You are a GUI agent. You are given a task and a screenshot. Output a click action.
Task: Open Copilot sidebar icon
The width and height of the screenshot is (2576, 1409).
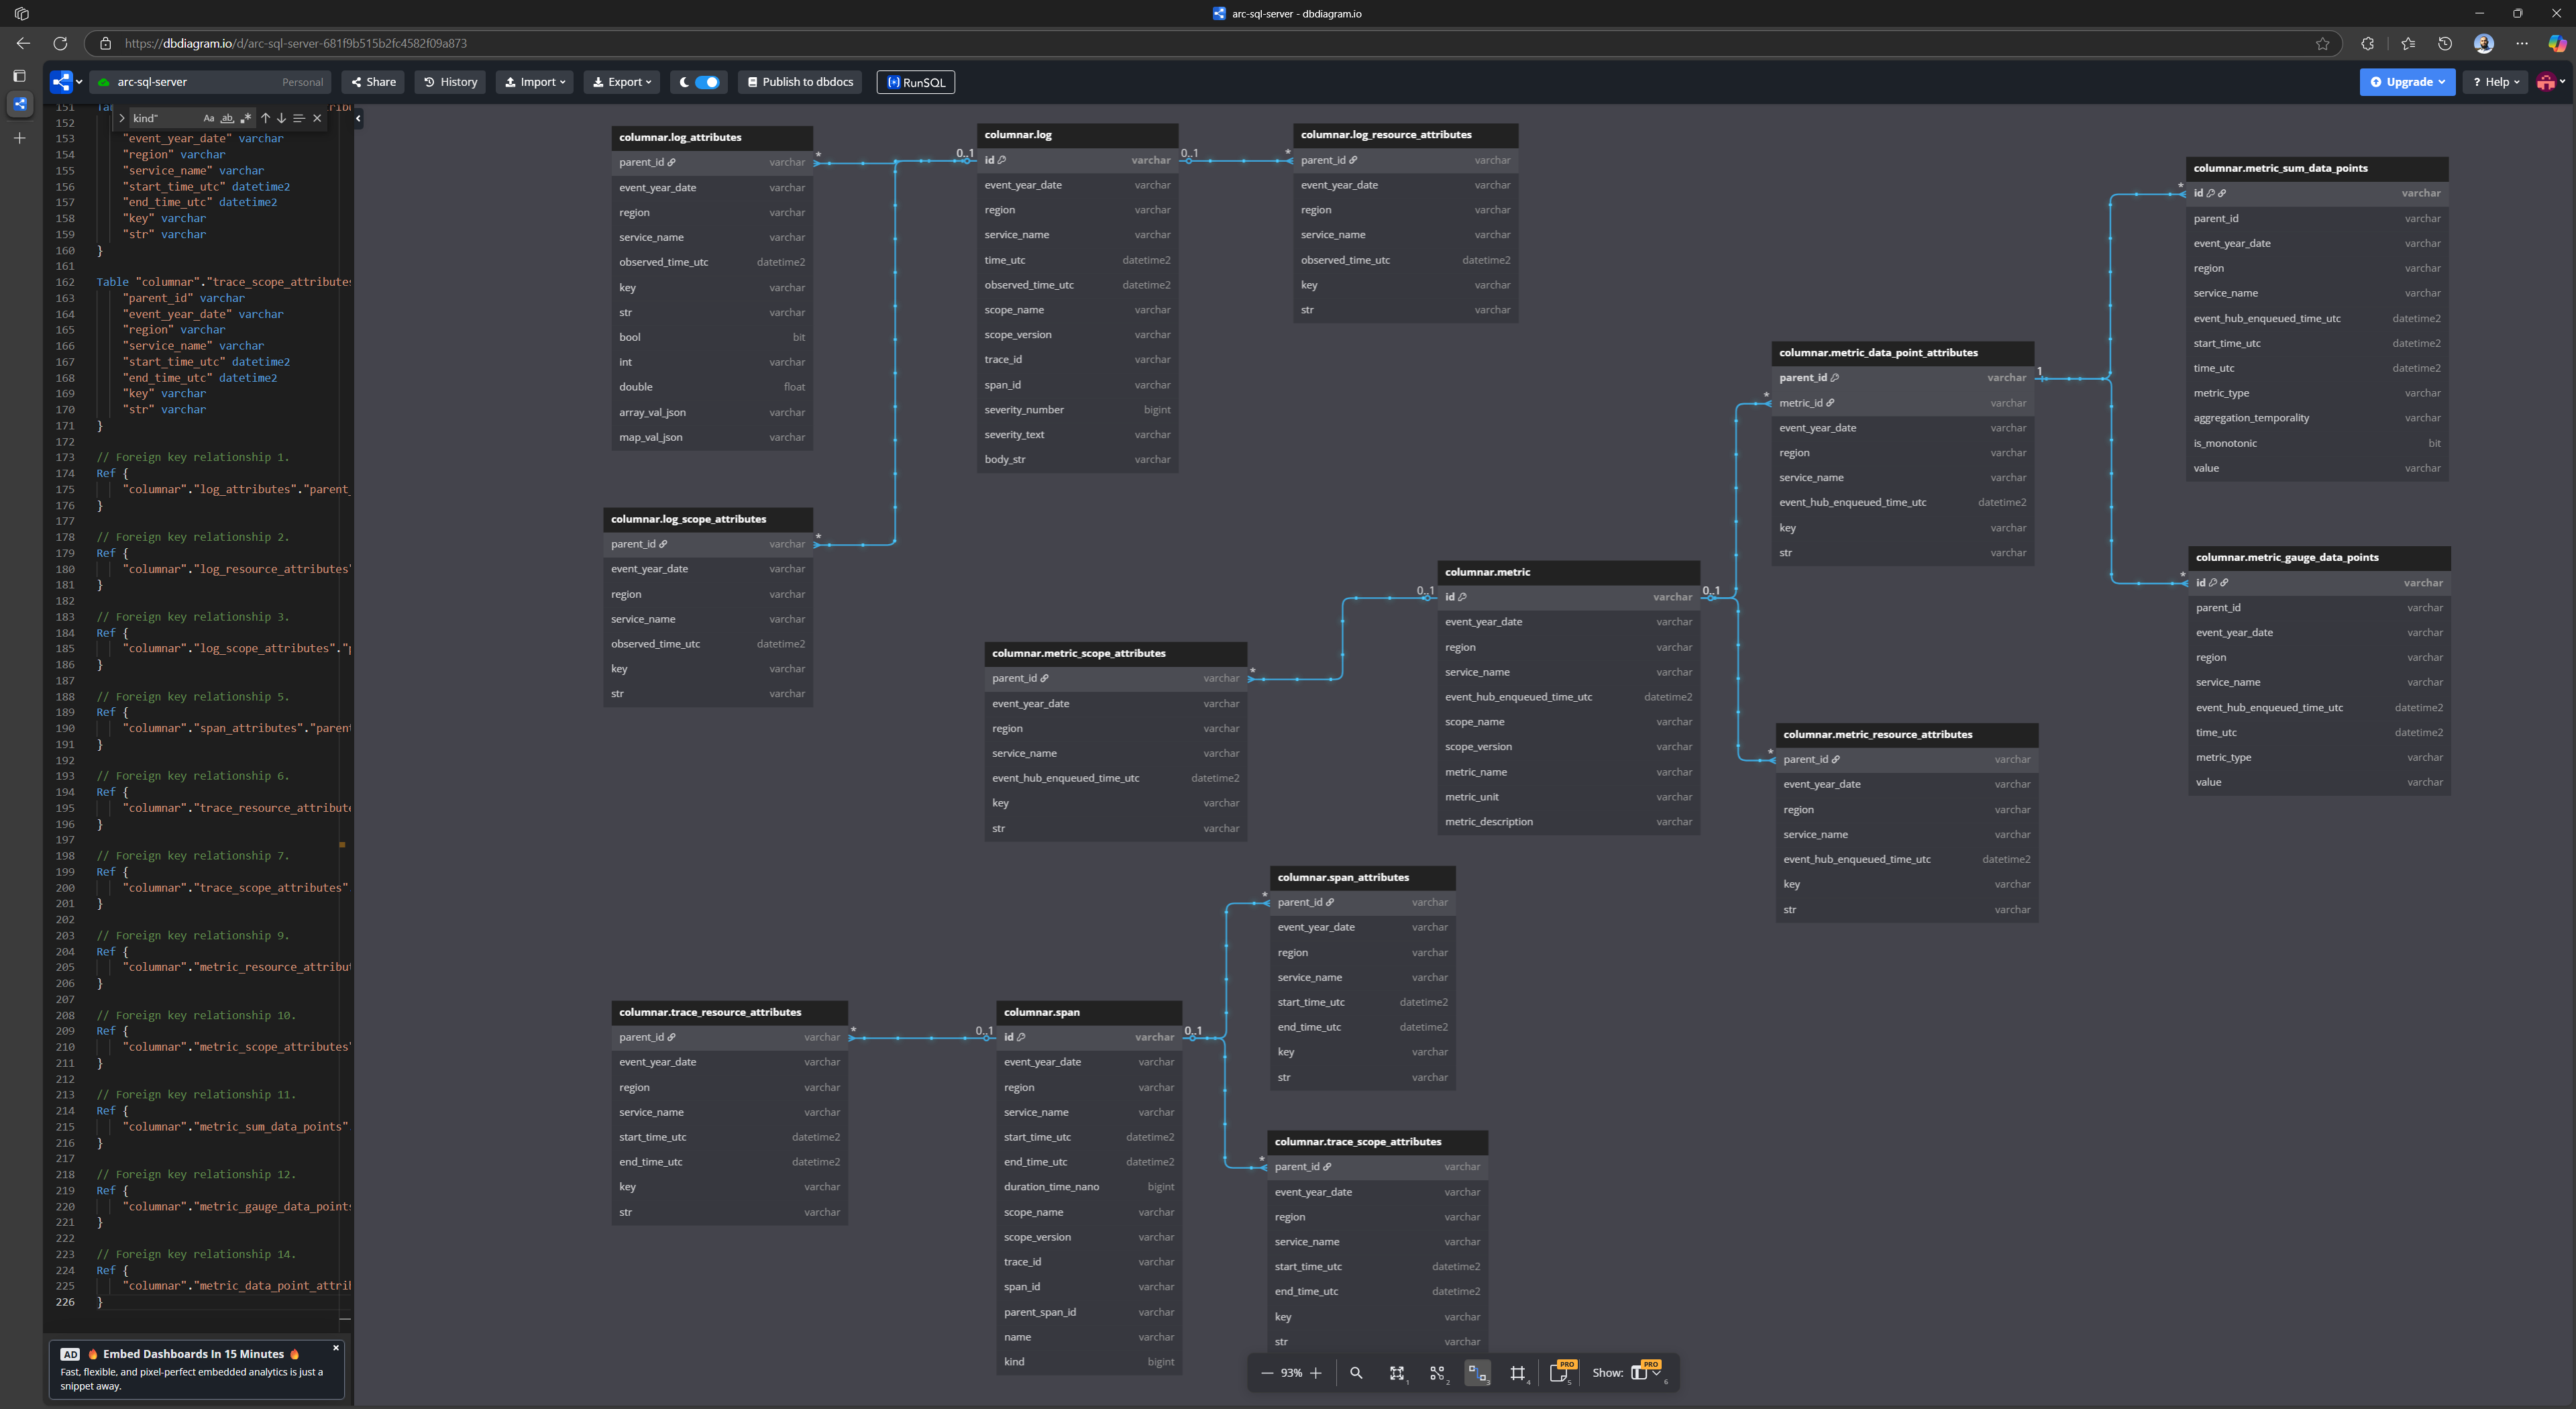coord(2557,43)
